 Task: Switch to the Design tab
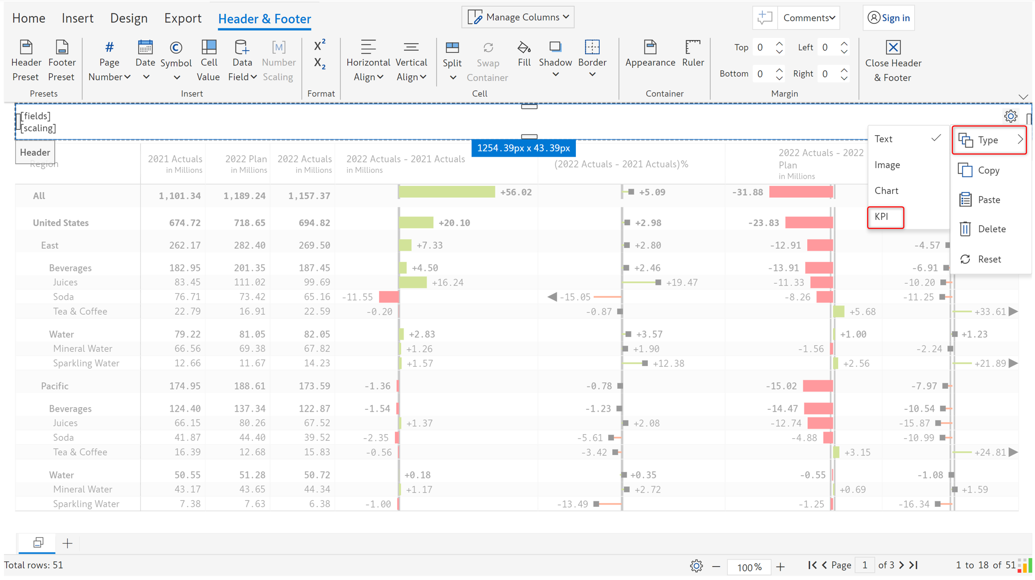pos(128,18)
